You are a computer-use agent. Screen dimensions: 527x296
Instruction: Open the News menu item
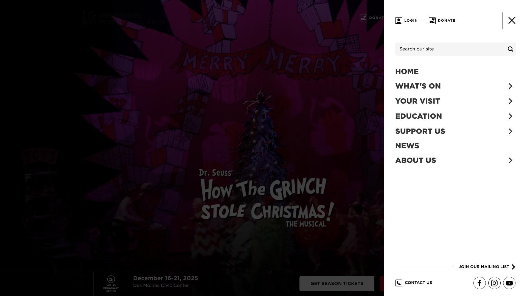[407, 146]
